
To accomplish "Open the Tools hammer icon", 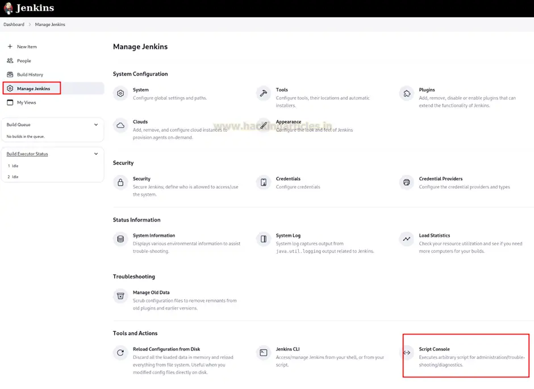I will tap(264, 93).
